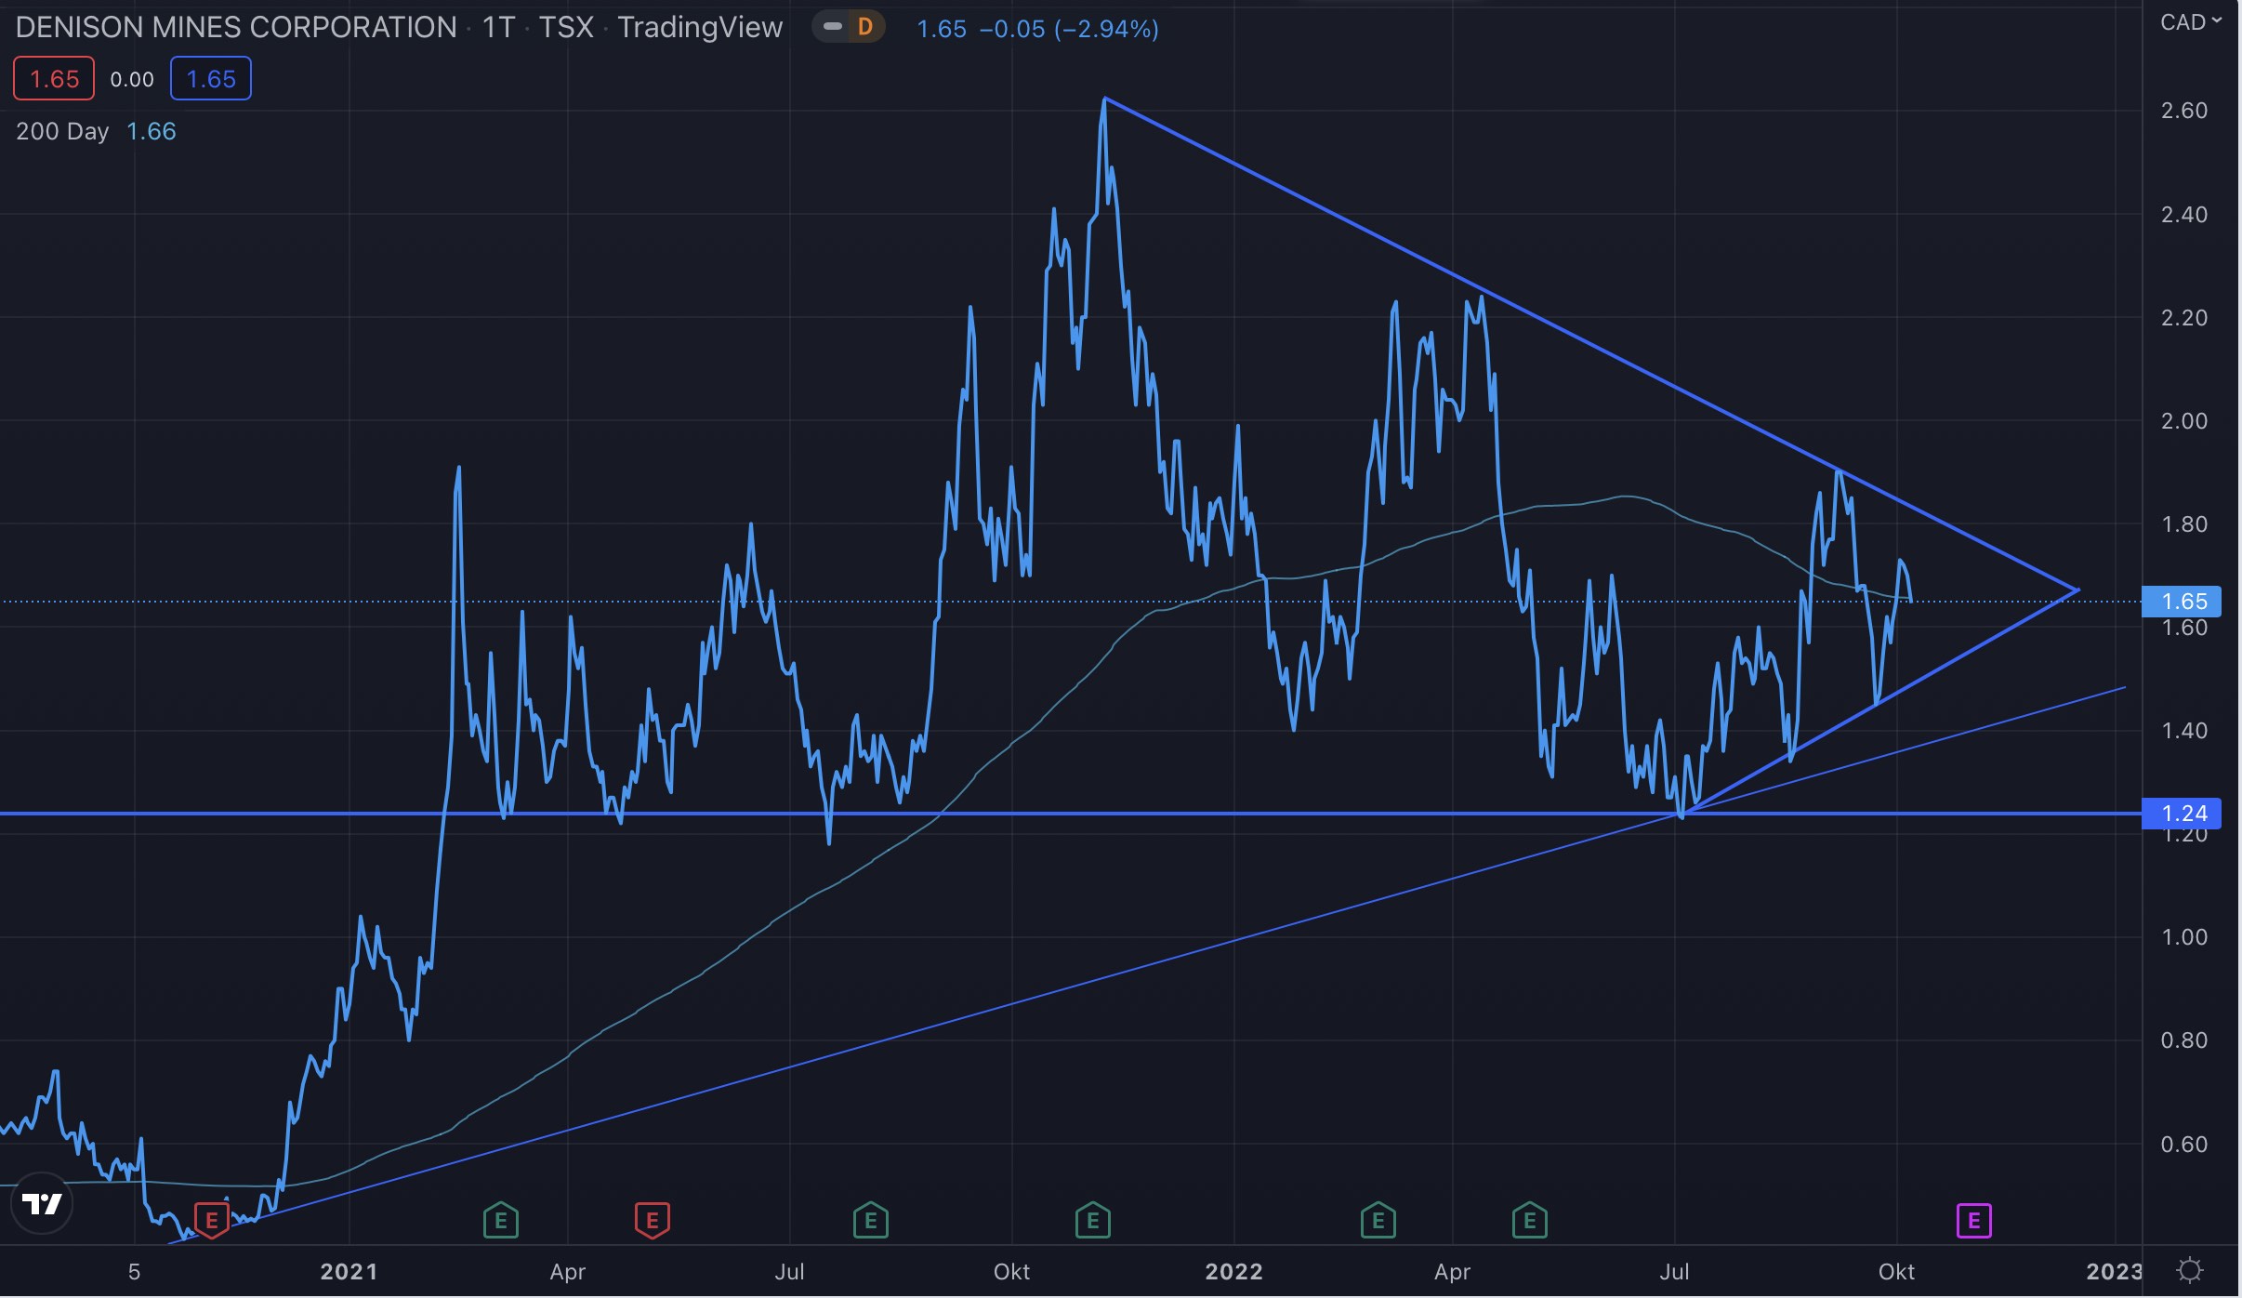
Task: Open chart settings gear icon
Action: tap(2190, 1270)
